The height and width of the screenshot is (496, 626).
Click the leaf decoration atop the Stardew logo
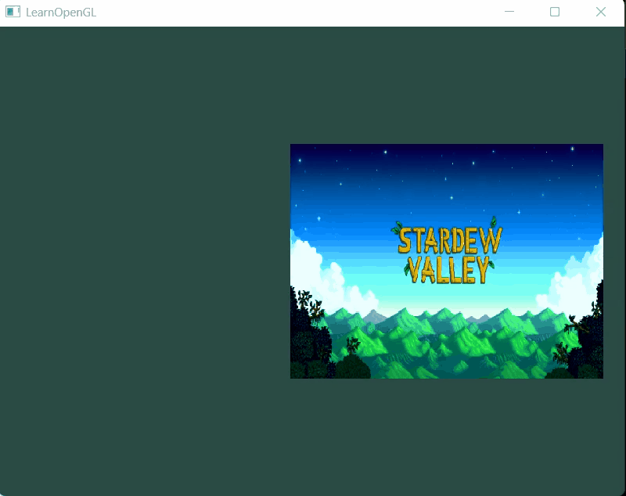point(493,221)
